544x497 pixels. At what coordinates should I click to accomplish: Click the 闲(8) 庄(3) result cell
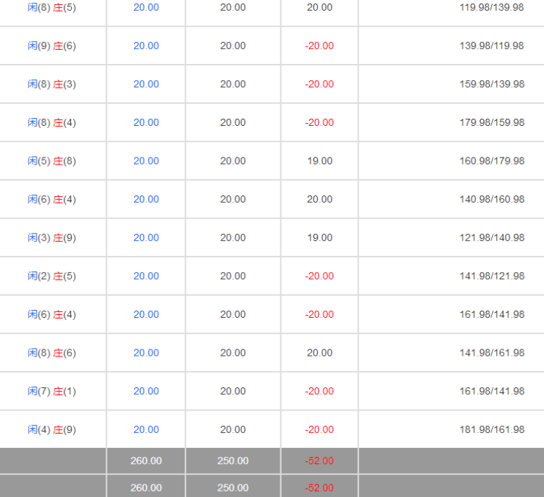click(x=52, y=84)
